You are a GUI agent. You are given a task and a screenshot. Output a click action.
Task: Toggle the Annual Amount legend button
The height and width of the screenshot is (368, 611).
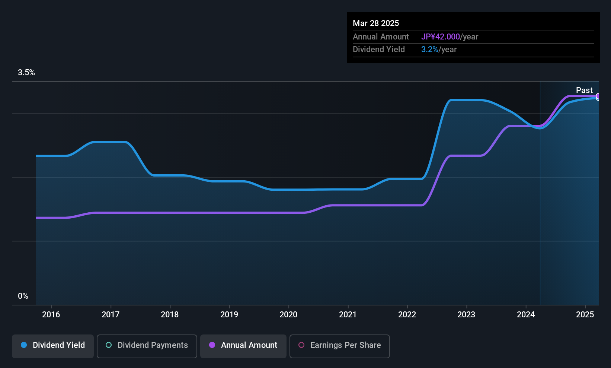(243, 346)
